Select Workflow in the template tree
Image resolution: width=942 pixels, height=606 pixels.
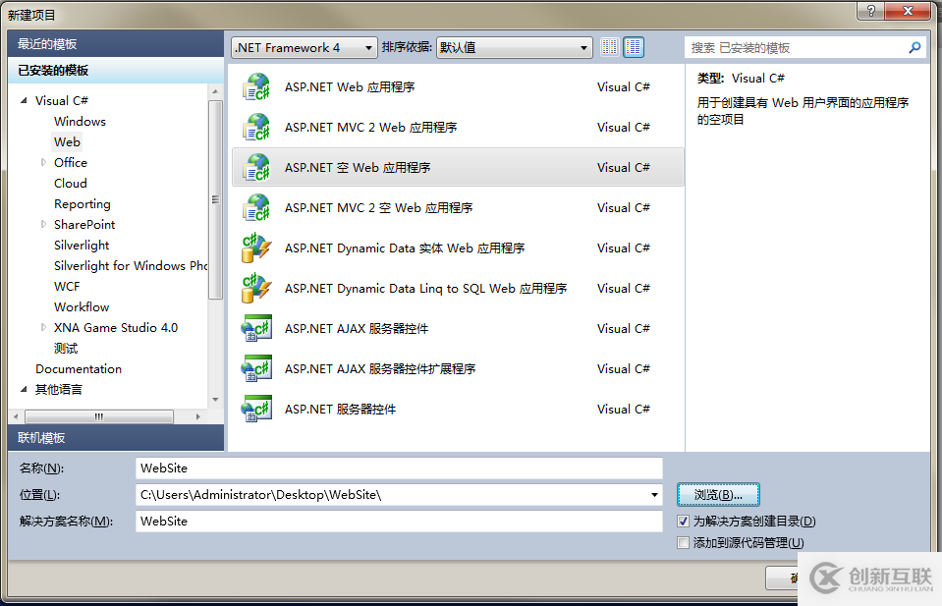click(82, 306)
